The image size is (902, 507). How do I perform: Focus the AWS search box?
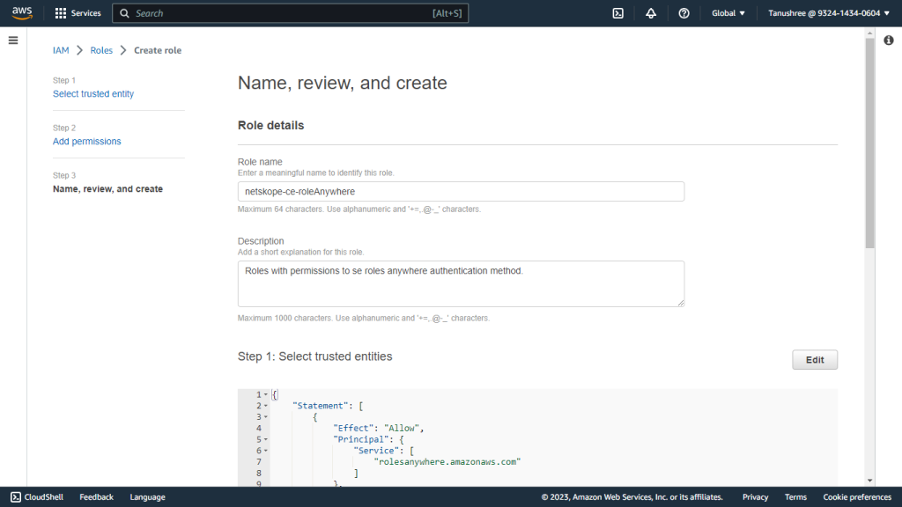pos(290,13)
